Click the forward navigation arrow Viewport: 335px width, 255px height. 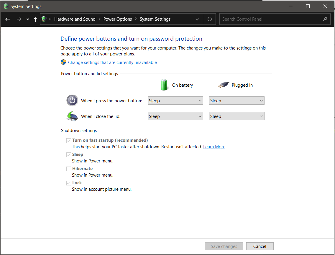[x=19, y=19]
